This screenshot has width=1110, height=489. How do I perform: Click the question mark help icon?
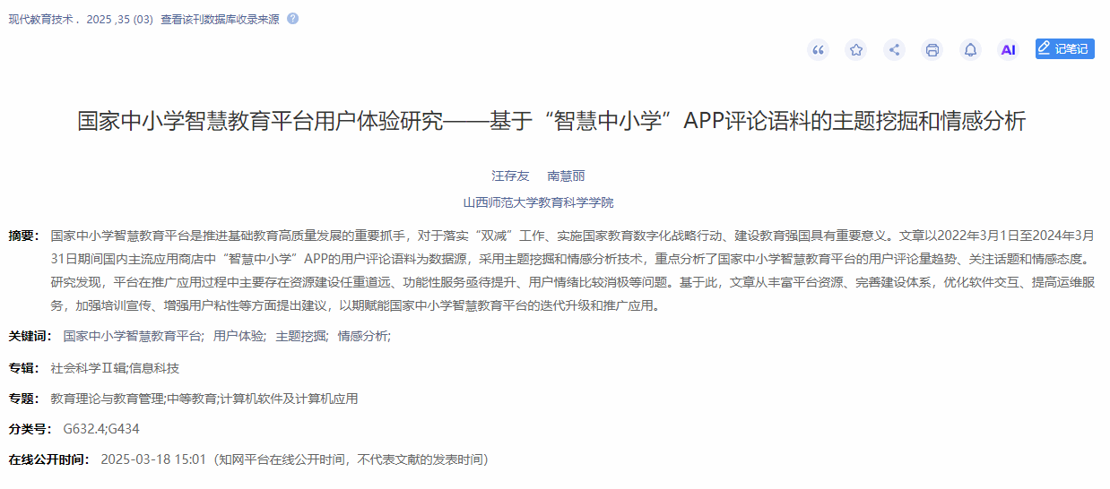292,19
